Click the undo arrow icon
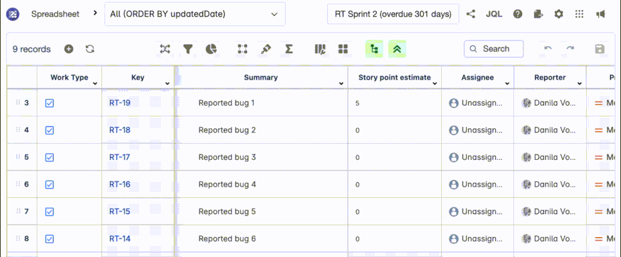The width and height of the screenshot is (621, 257). tap(548, 49)
